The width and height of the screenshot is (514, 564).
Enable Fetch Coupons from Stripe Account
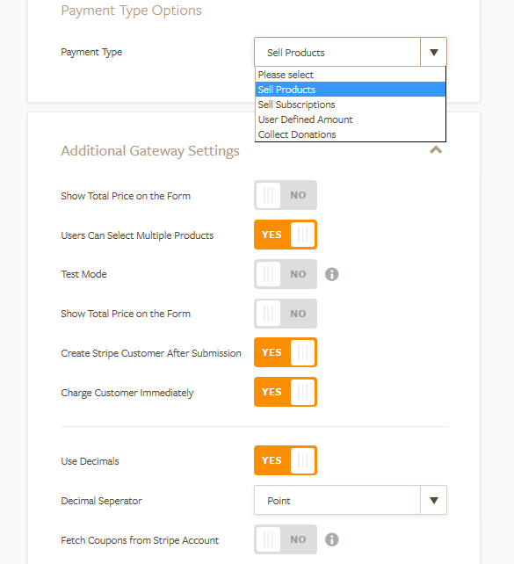click(x=286, y=539)
